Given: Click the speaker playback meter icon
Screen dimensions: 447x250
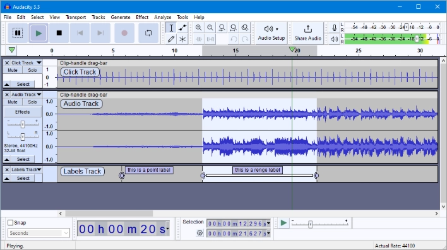Looking at the screenshot, I should (x=335, y=39).
